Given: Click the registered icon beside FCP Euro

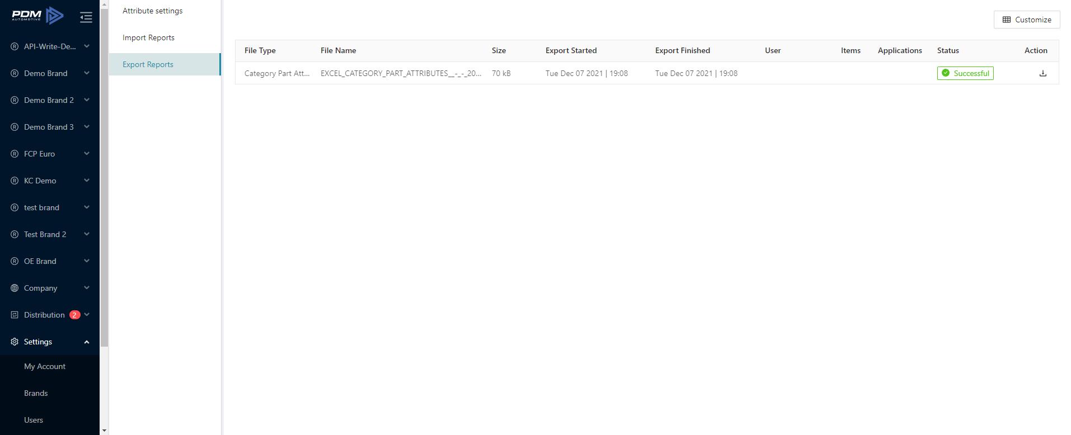Looking at the screenshot, I should [x=15, y=154].
